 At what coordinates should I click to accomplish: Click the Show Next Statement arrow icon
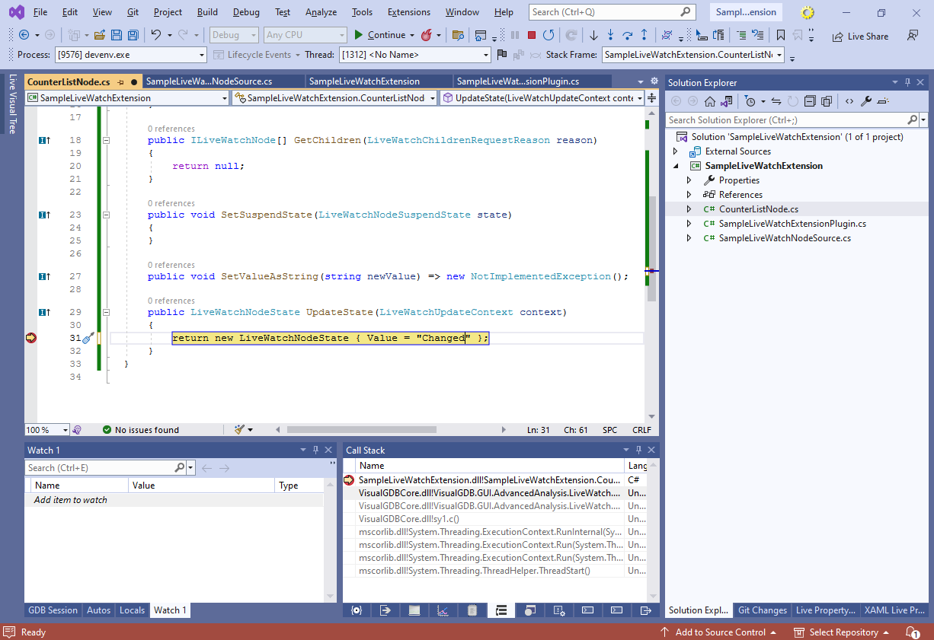[x=593, y=35]
